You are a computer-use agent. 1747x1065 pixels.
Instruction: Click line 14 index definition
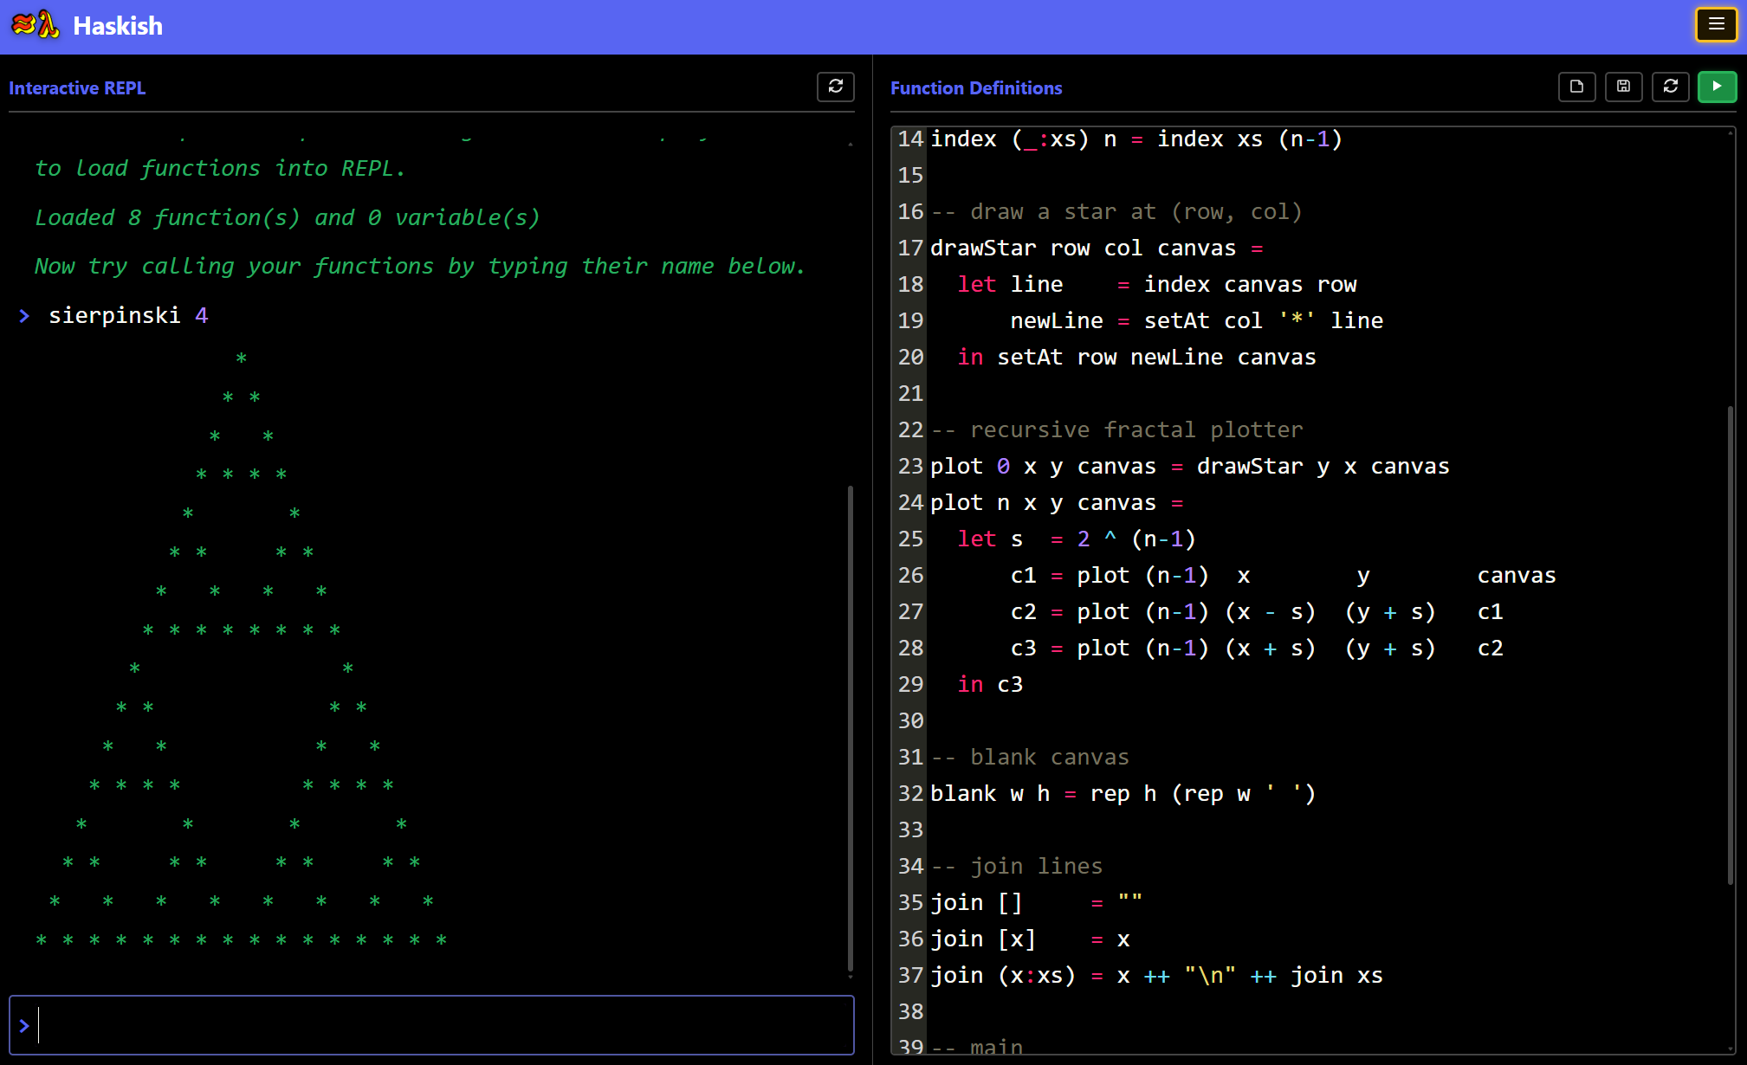tap(1136, 139)
